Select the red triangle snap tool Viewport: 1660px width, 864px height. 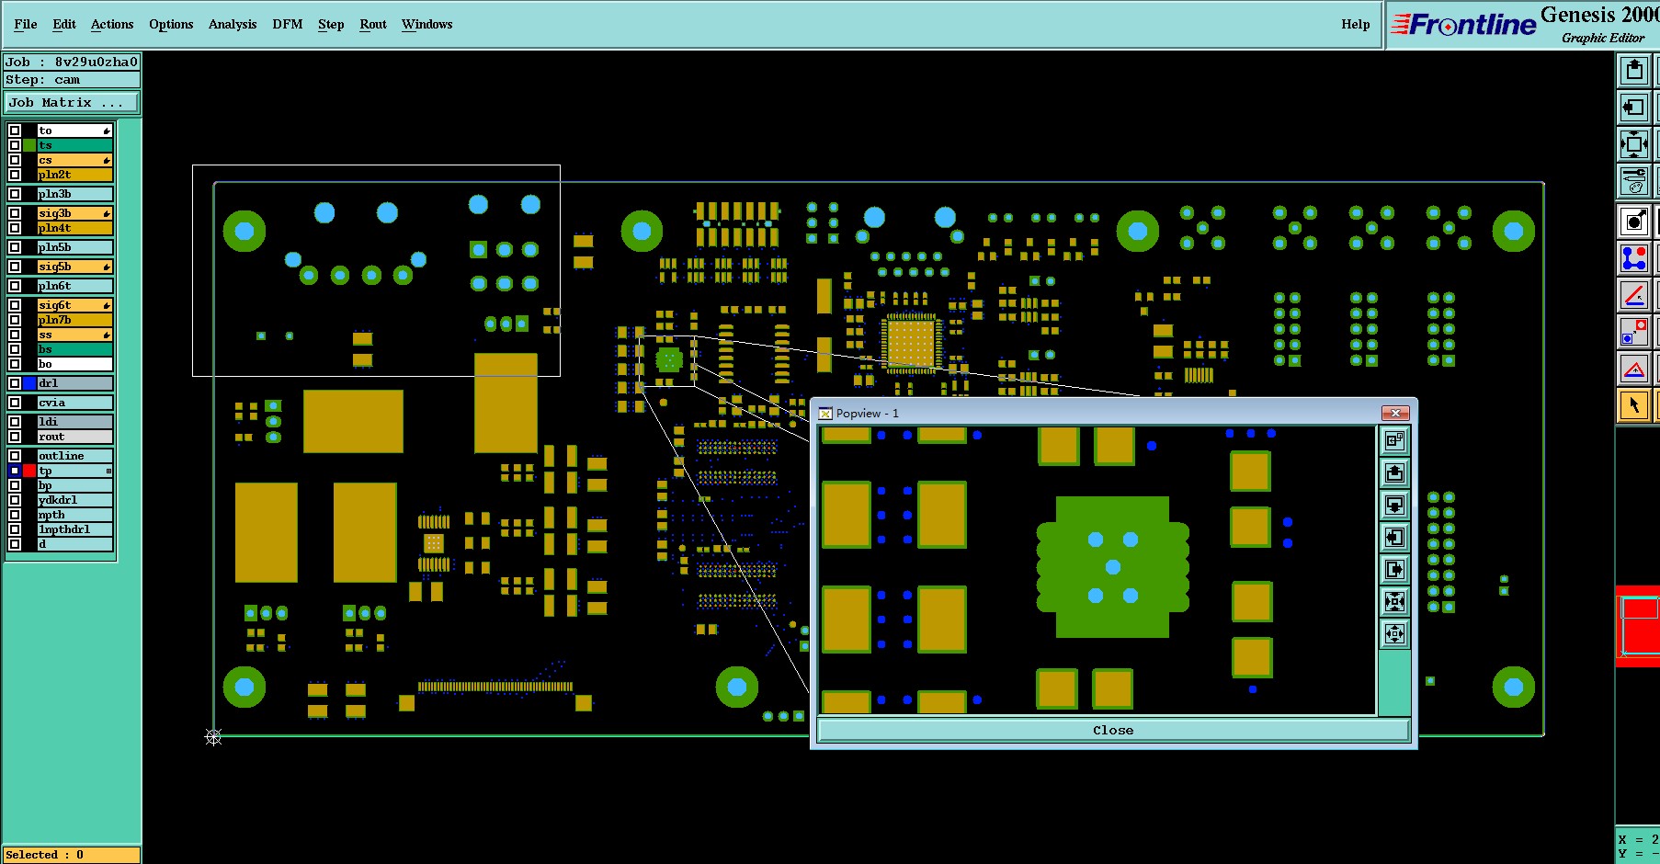click(x=1633, y=368)
